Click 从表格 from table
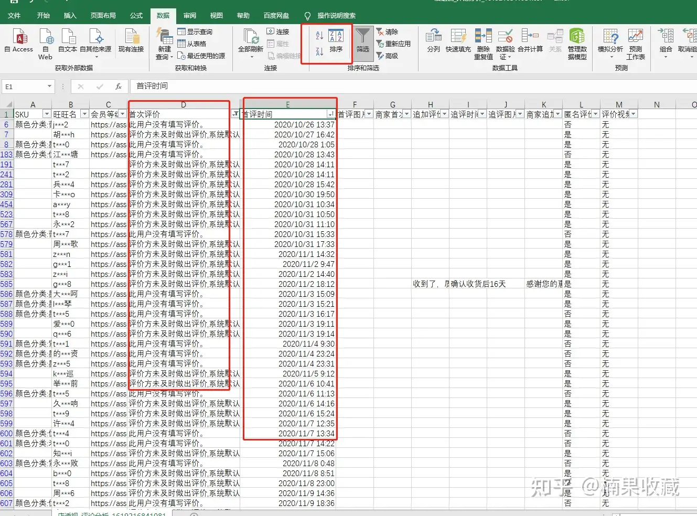The image size is (697, 516). coord(192,44)
